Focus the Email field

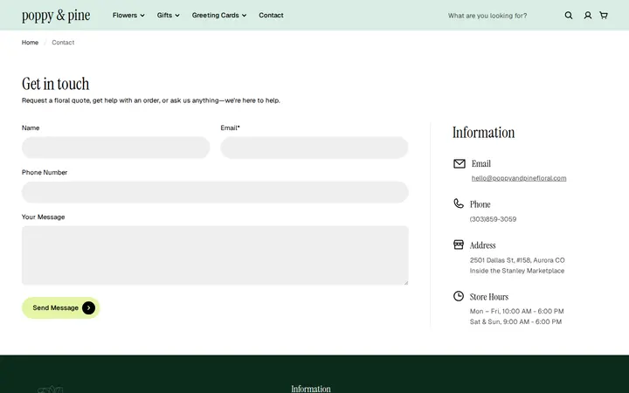click(x=314, y=148)
